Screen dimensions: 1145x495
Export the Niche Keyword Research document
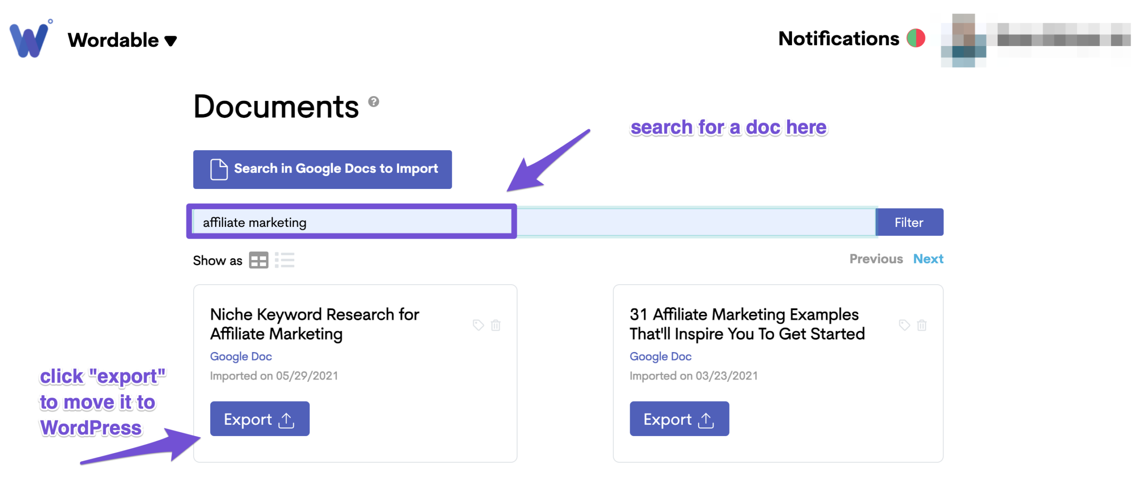point(259,419)
